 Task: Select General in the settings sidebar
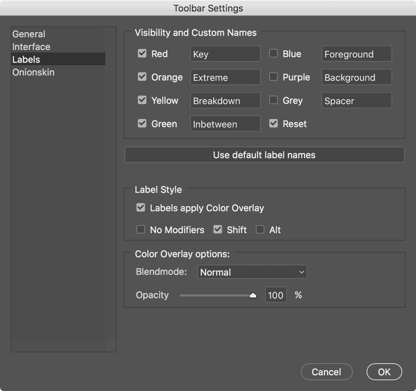(x=29, y=34)
